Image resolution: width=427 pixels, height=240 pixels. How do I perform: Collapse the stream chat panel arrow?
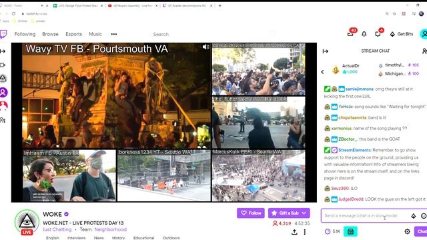tap(326, 51)
